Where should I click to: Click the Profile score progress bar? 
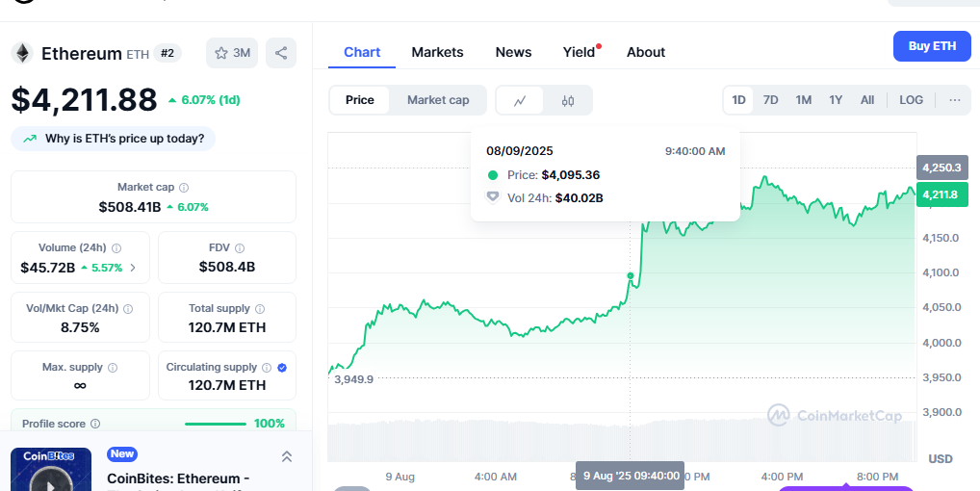click(216, 425)
